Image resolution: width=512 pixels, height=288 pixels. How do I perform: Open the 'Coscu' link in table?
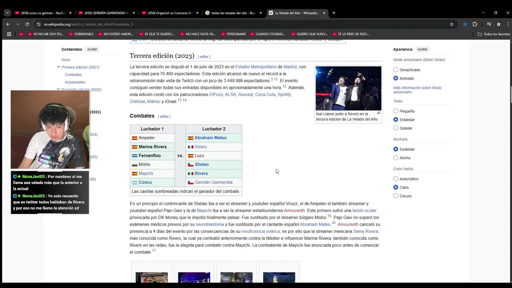point(145,182)
